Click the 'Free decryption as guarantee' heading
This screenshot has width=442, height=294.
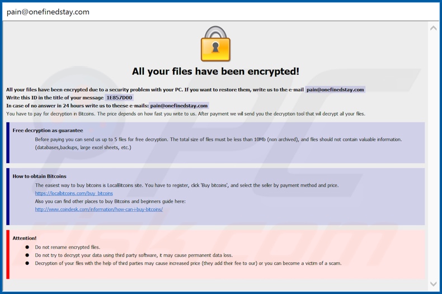pyautogui.click(x=48, y=130)
